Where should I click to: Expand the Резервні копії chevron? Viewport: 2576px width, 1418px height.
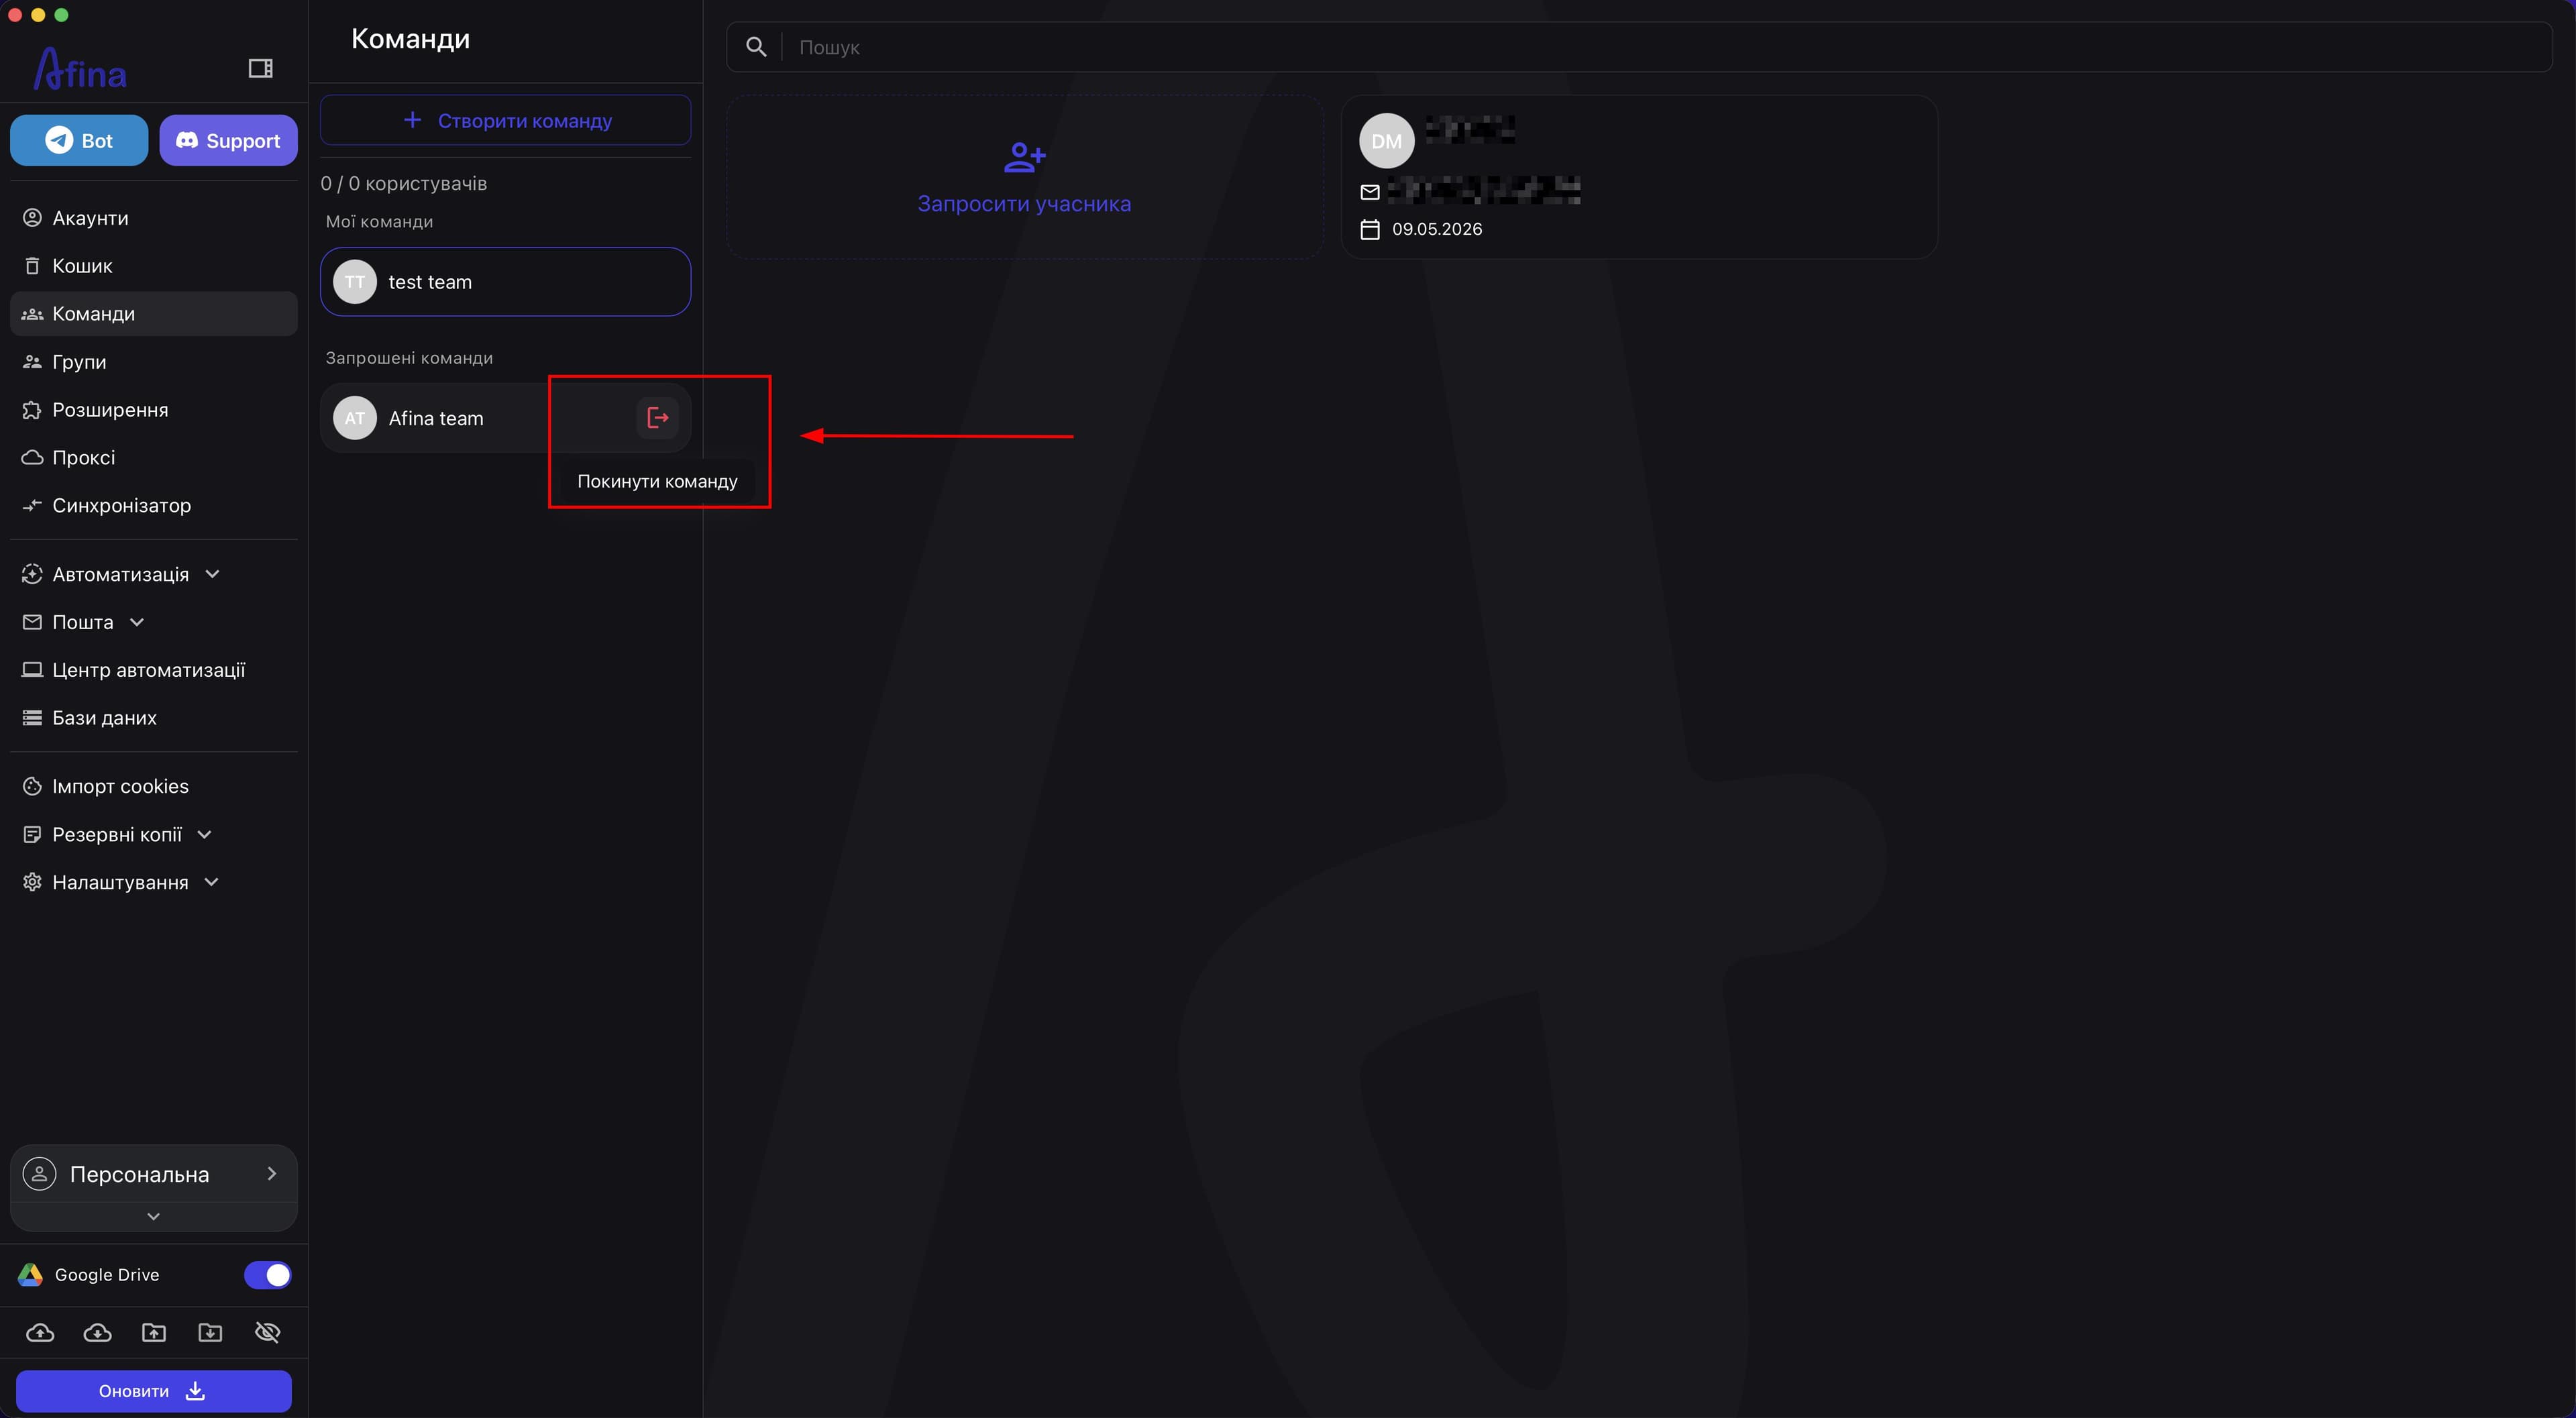tap(205, 835)
